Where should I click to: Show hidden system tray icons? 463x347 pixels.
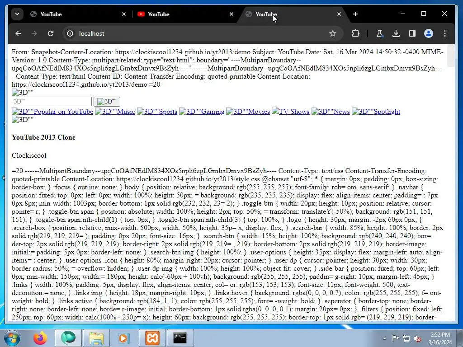(x=384, y=338)
